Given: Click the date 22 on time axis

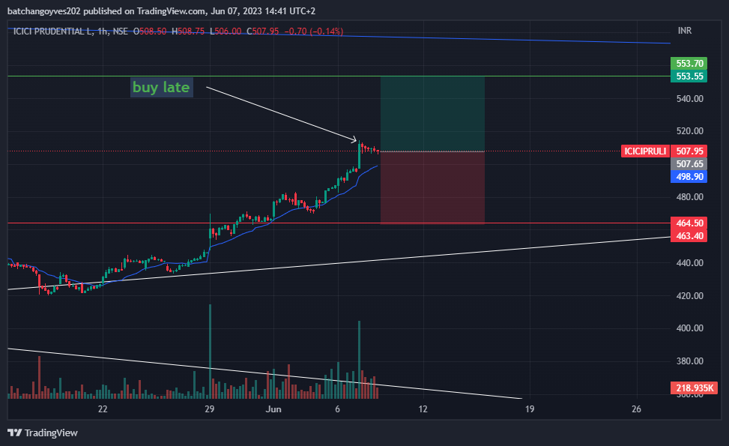Looking at the screenshot, I should (103, 409).
